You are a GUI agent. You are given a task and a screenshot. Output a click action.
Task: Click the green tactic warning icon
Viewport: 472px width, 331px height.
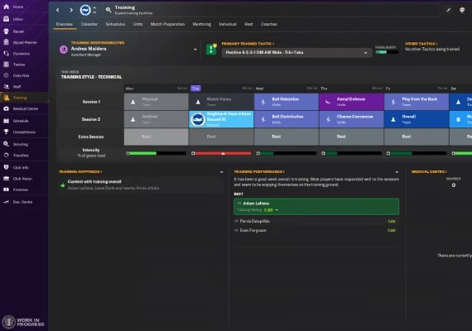211,49
